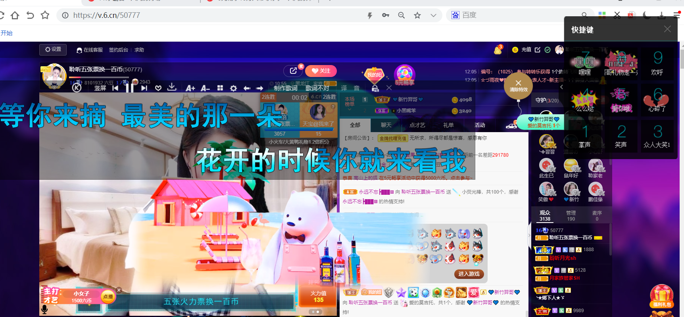This screenshot has height=317, width=684.
Task: Pause playback in the lyrics toolbar
Action: pyautogui.click(x=129, y=88)
